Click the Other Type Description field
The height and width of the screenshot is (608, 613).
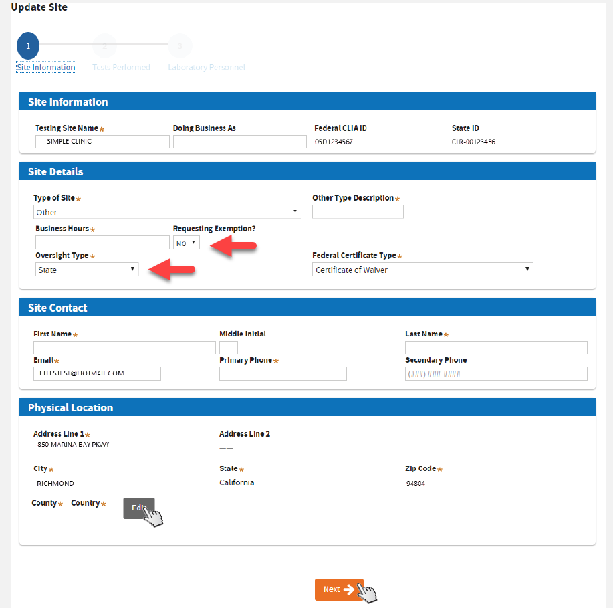[x=358, y=212]
